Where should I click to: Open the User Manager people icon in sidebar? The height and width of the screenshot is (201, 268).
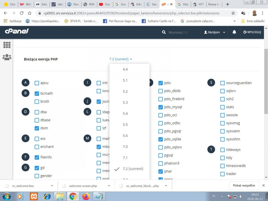7,57
